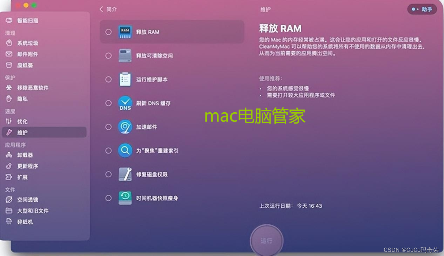Select the Updater (更新程序) icon
Viewport: 444px width, 256px height.
tap(9, 166)
